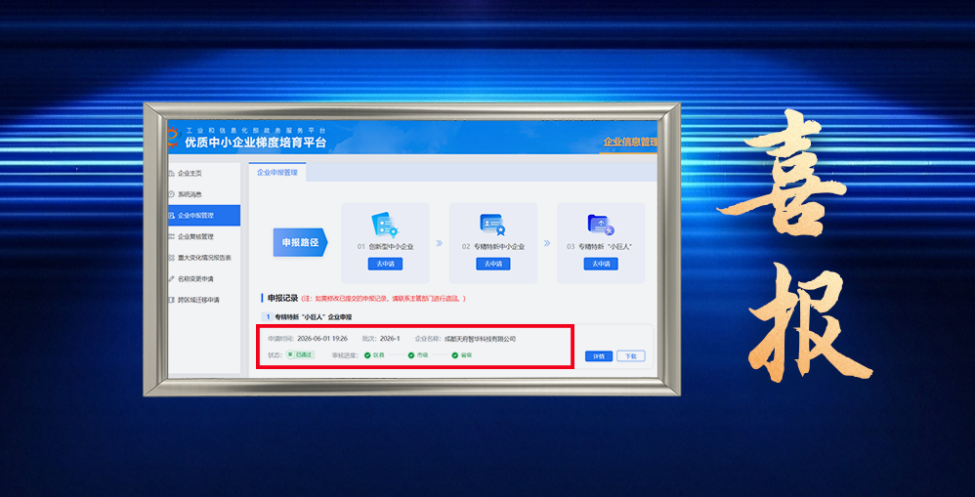
Task: Click the batch value 2026-1
Action: coord(390,339)
